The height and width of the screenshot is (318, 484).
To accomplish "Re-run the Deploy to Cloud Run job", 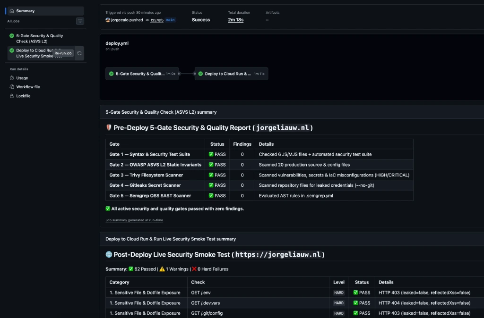I will tap(79, 53).
